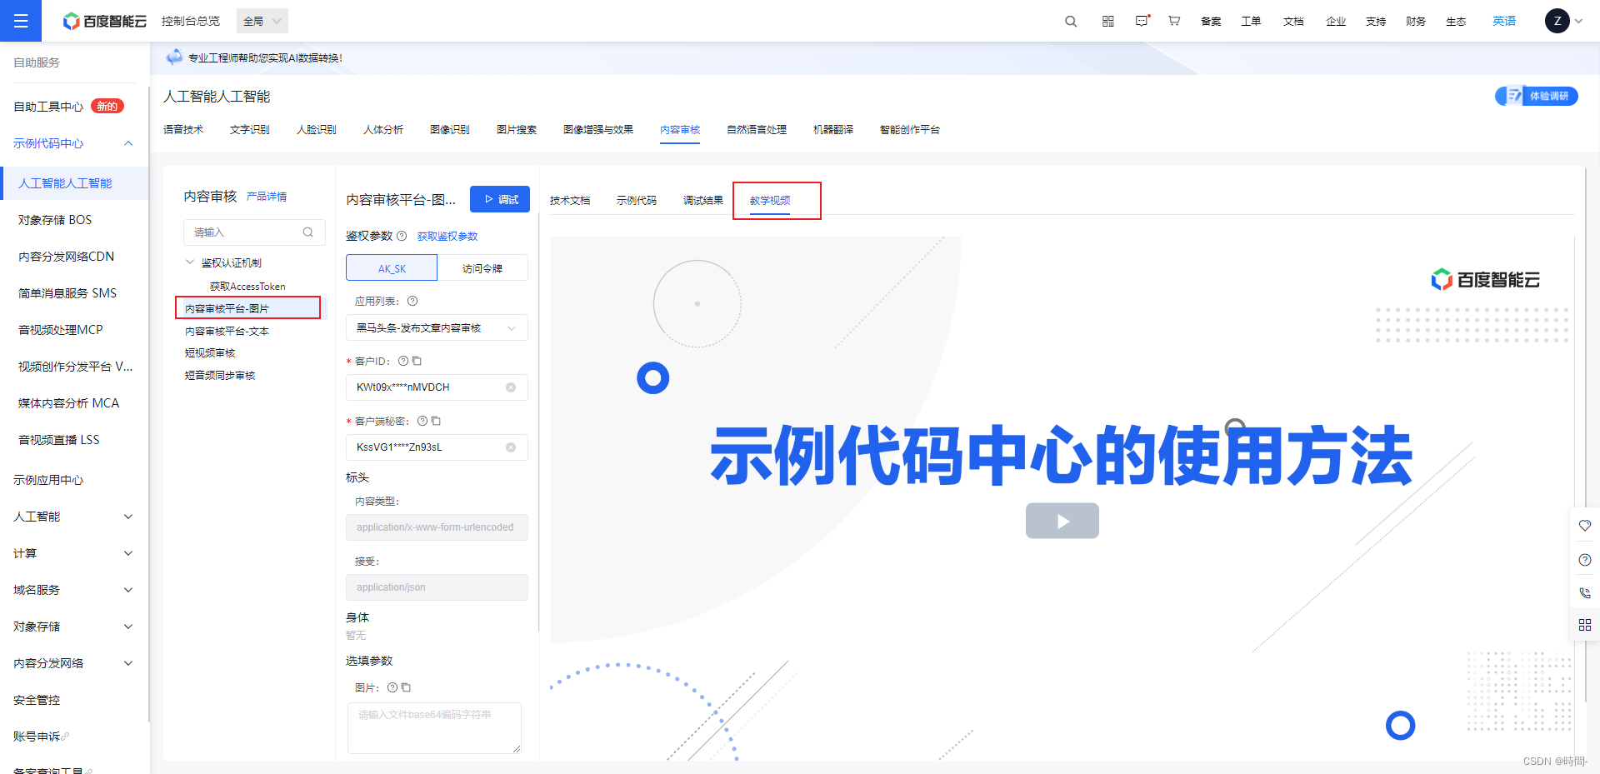The height and width of the screenshot is (774, 1600).
Task: Click the help icon beside 图片 parameter
Action: tap(392, 687)
